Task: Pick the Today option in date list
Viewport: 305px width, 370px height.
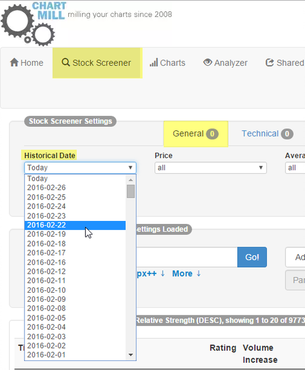Action: [75, 179]
